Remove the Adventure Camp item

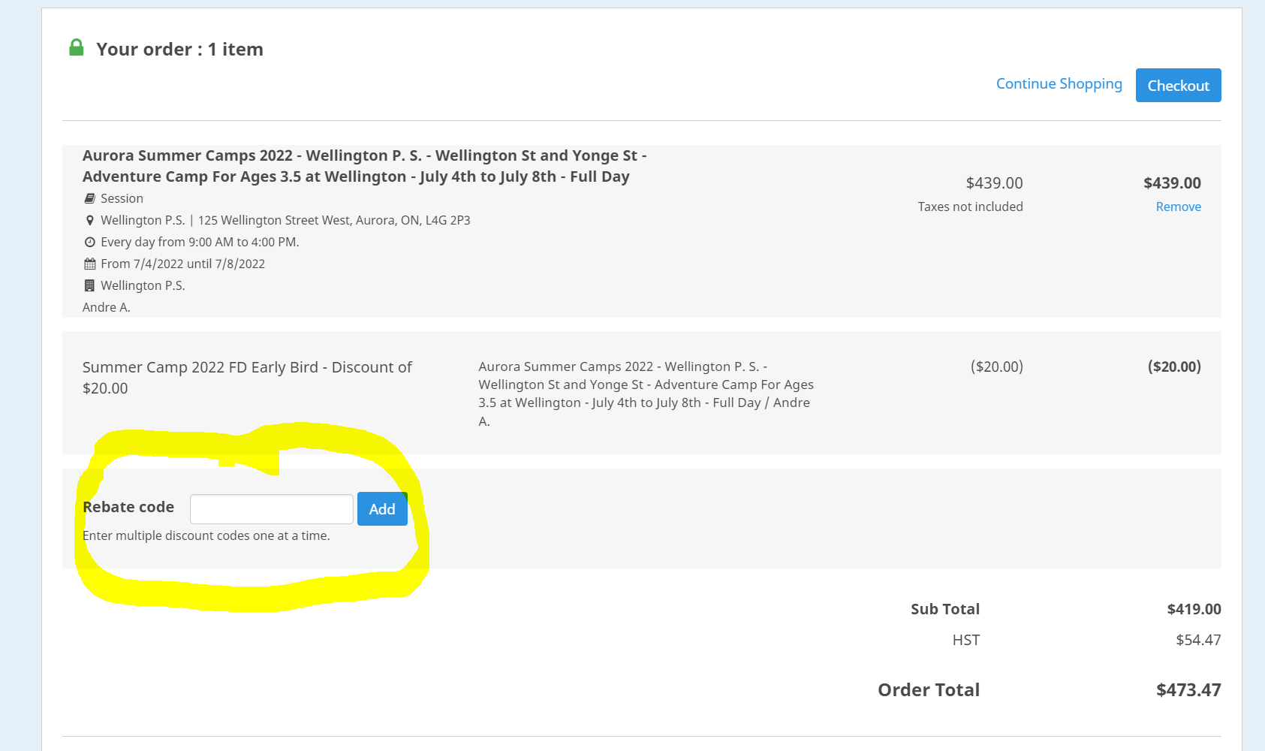[x=1178, y=207]
